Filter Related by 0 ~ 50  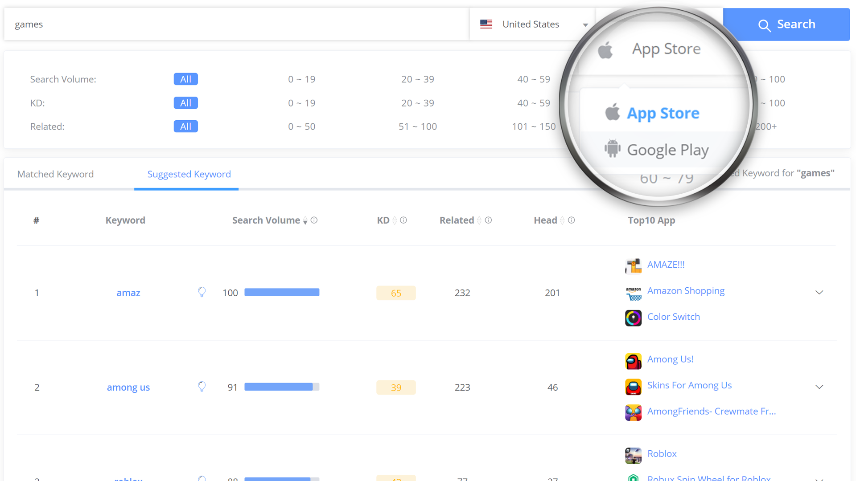(301, 126)
